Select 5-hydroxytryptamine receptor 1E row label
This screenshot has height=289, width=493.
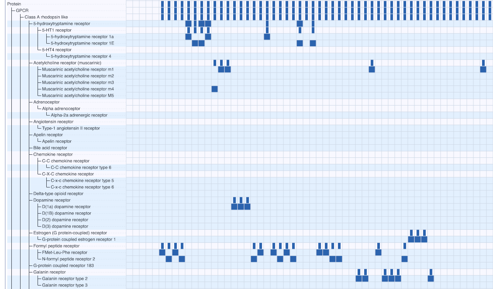coord(82,43)
